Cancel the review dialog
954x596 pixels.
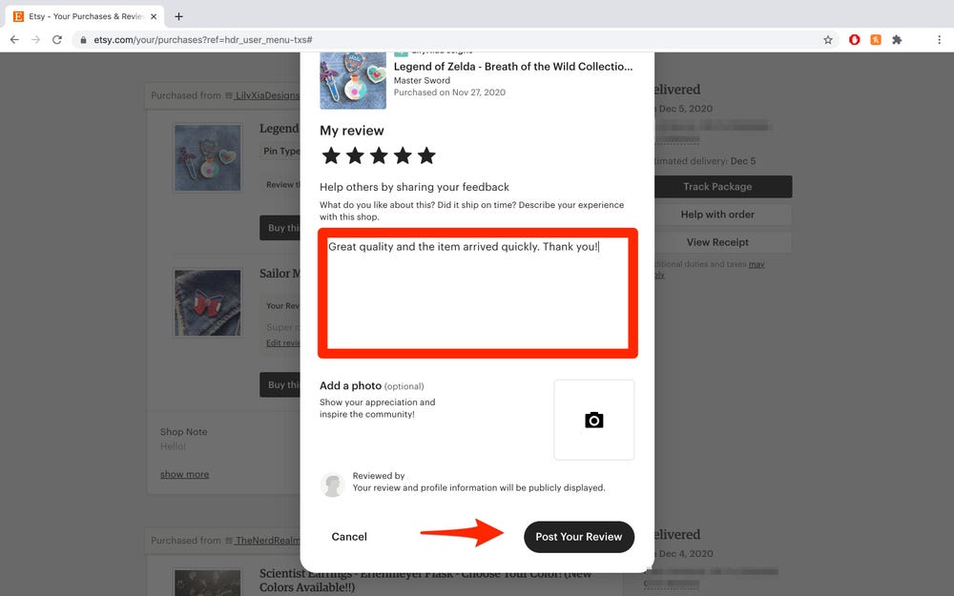349,537
